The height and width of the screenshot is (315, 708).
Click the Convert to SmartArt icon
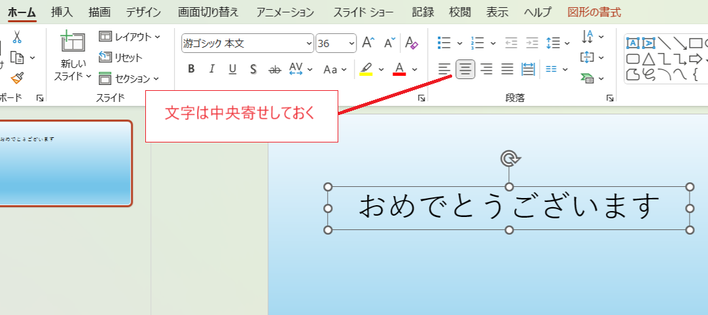588,78
